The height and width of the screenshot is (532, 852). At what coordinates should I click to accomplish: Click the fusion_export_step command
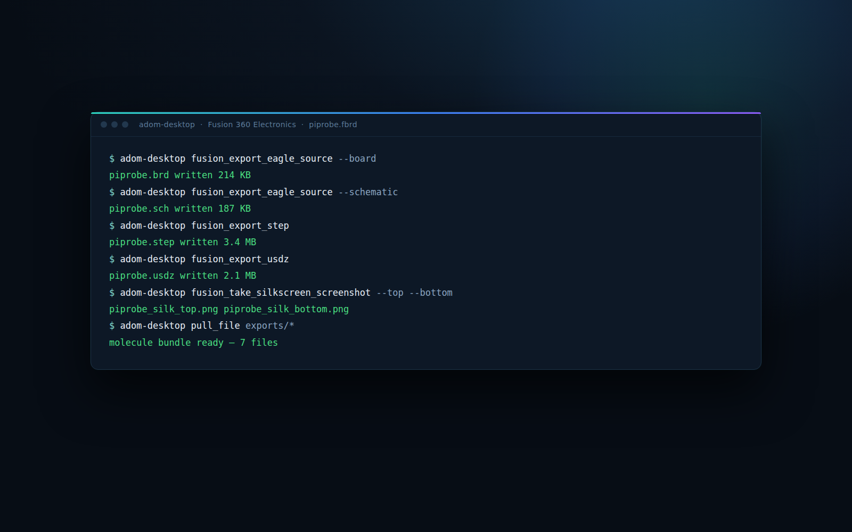[240, 226]
